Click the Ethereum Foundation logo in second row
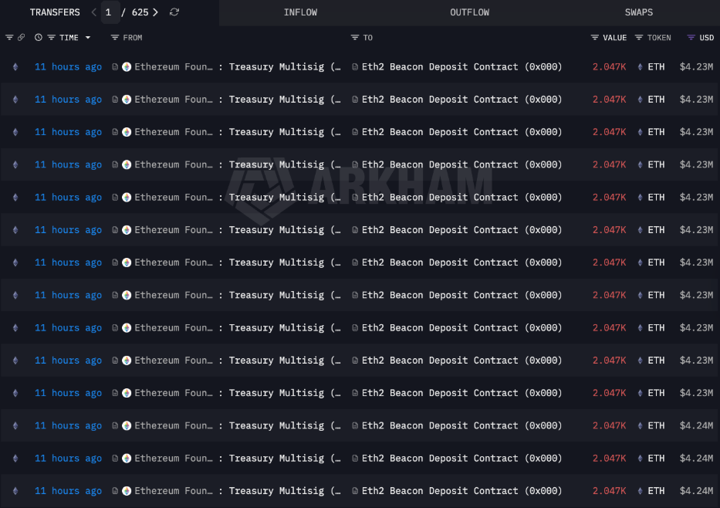Screen dimensions: 720x508 (x=127, y=100)
